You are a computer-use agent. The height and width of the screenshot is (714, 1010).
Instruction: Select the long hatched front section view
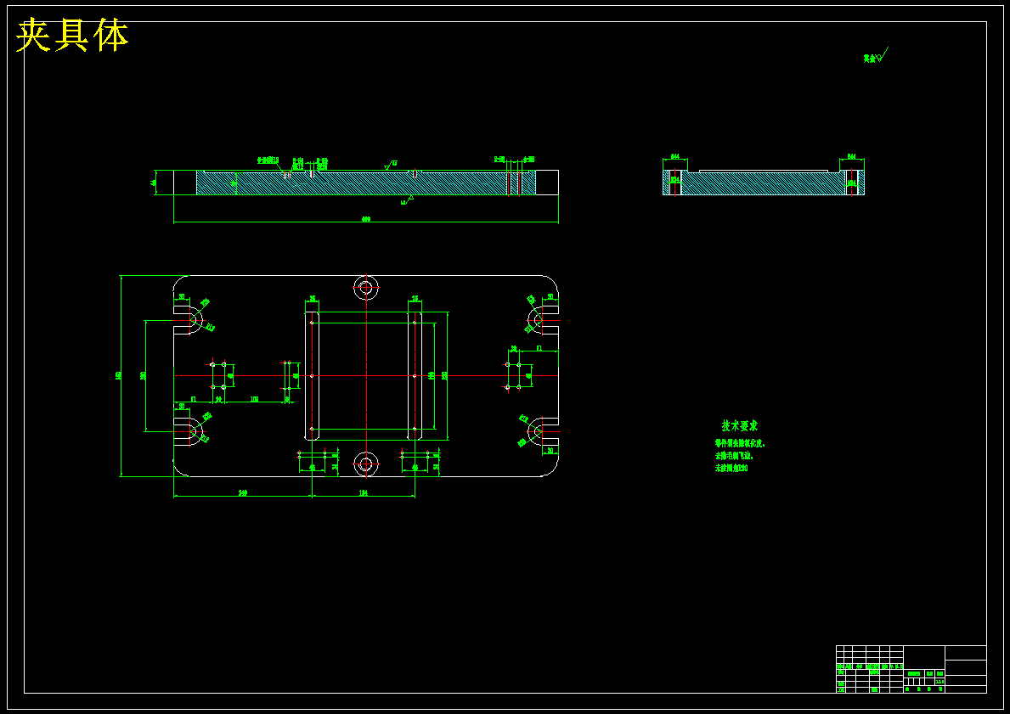click(366, 183)
